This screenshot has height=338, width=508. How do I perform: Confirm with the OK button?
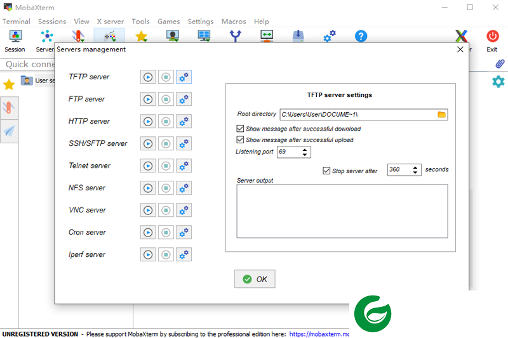click(255, 279)
